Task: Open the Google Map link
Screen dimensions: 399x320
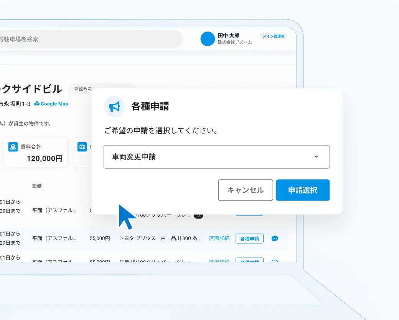Action: tap(54, 104)
